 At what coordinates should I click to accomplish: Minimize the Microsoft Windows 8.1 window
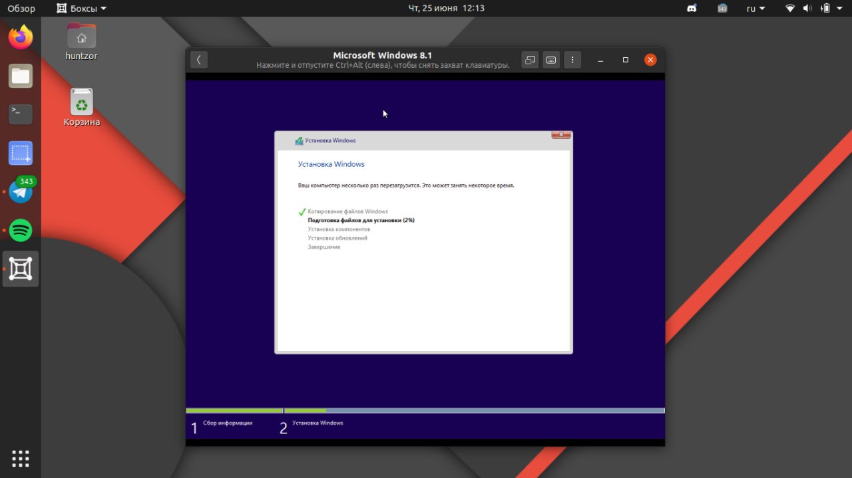point(601,60)
